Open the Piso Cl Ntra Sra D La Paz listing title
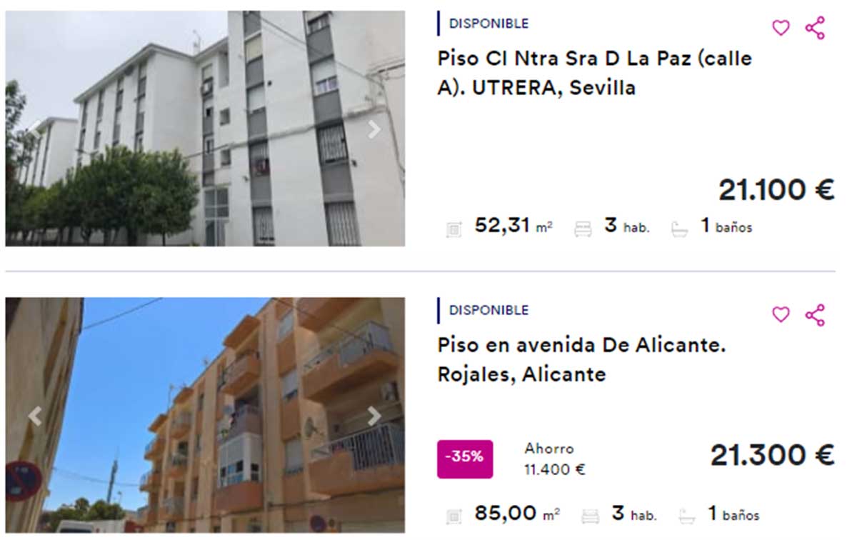Viewport: 857px width, 540px height. click(594, 73)
